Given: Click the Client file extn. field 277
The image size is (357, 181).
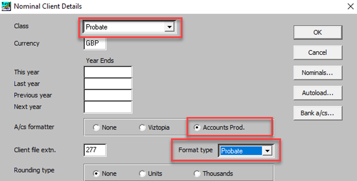Looking at the screenshot, I should [95, 150].
